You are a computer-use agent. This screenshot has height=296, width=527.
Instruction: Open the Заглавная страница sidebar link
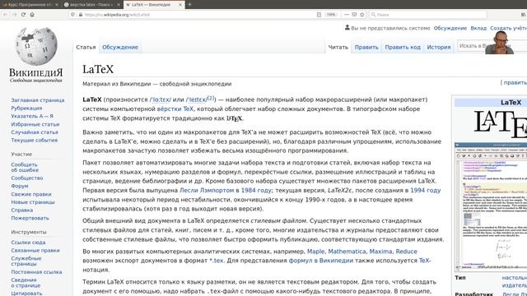click(38, 100)
